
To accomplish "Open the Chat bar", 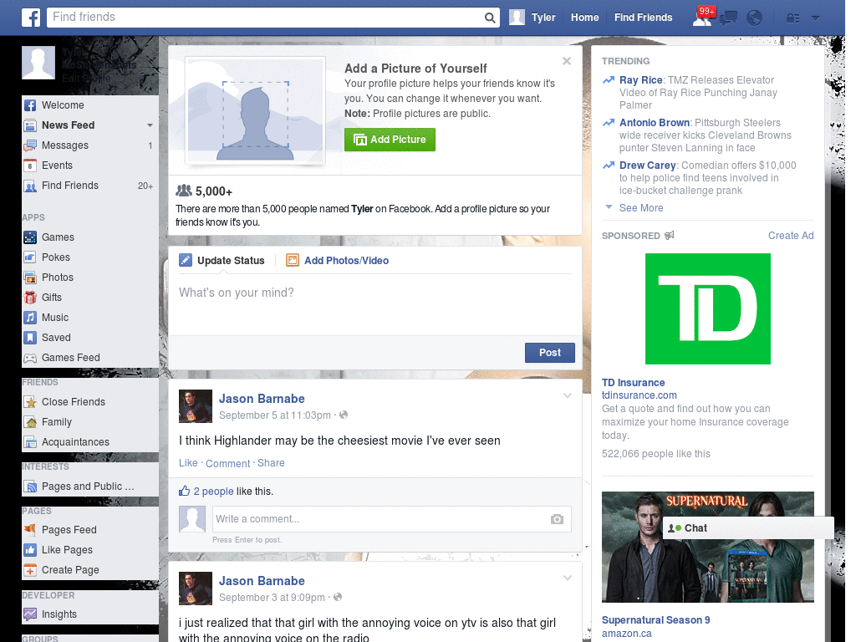I will (748, 528).
